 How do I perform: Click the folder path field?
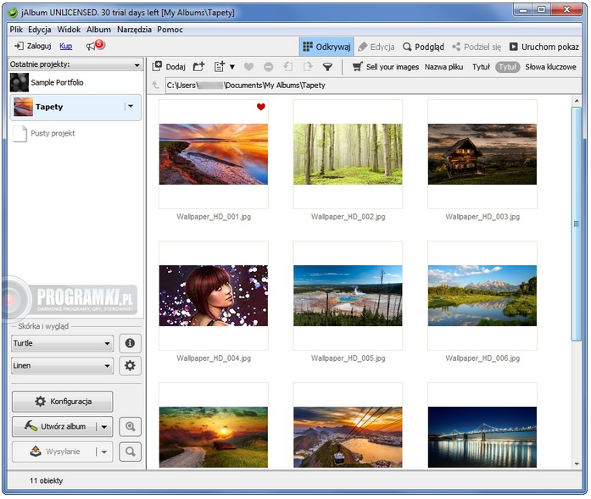point(373,86)
